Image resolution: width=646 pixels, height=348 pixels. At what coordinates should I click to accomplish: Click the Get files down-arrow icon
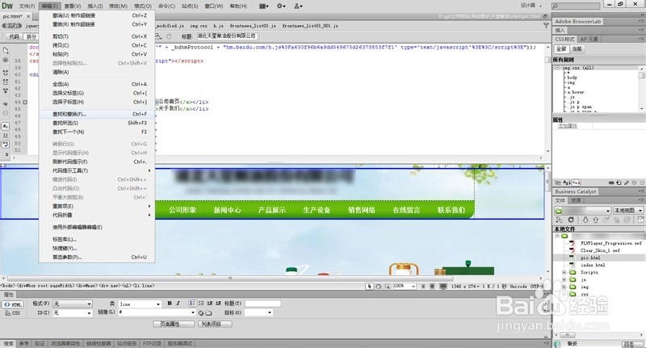point(585,220)
